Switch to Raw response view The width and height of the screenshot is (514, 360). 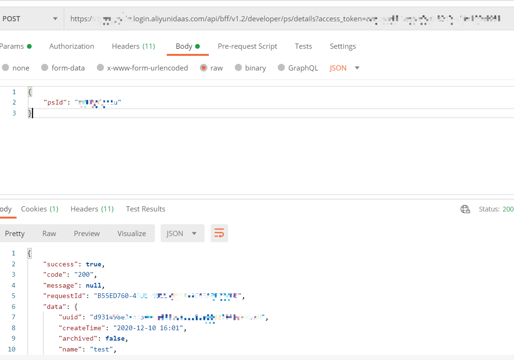[49, 233]
